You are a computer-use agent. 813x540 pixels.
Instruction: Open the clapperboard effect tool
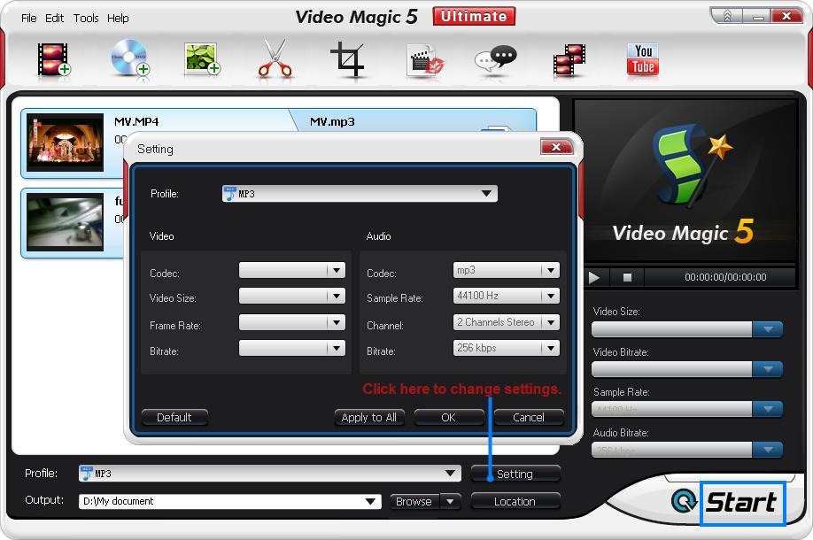point(425,60)
